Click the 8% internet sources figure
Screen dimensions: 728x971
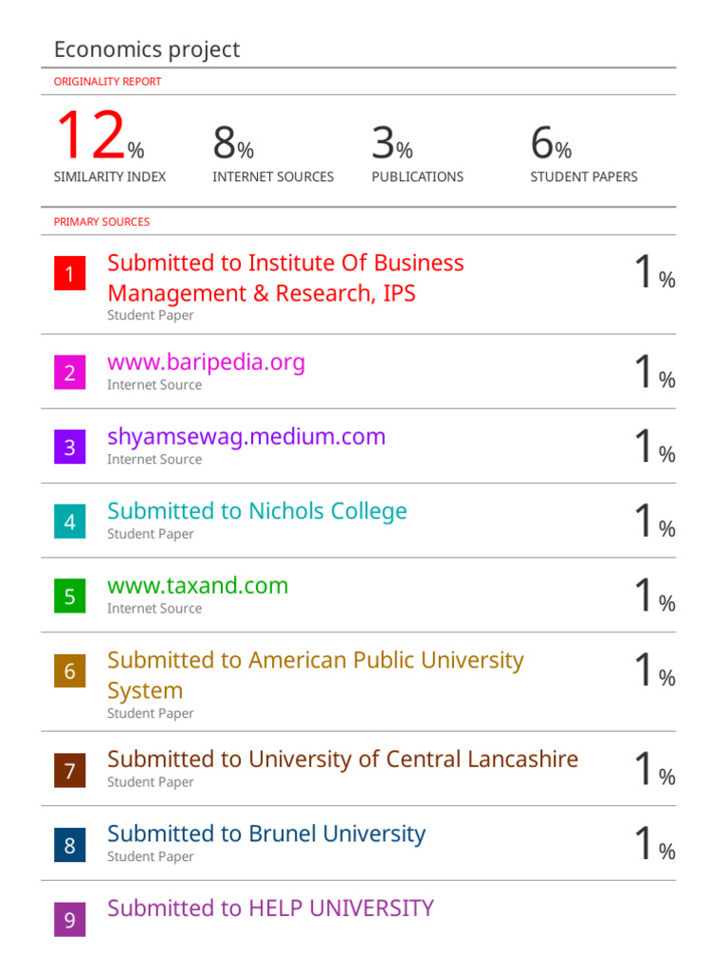pos(233,144)
